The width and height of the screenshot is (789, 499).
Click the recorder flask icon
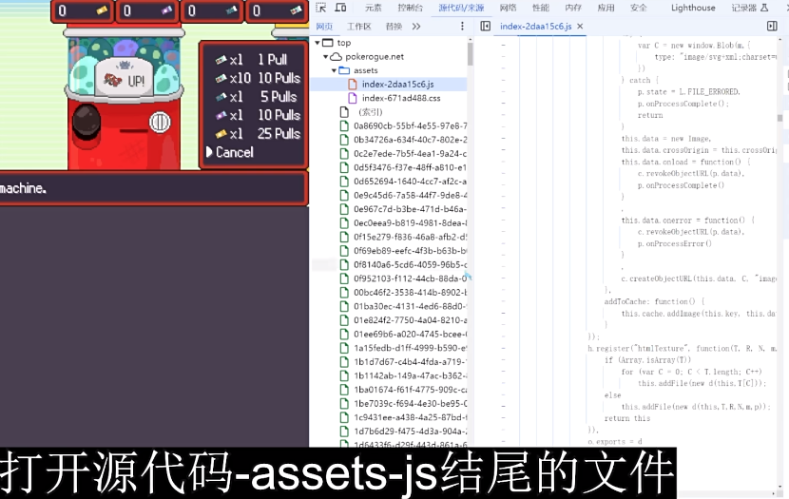(764, 8)
